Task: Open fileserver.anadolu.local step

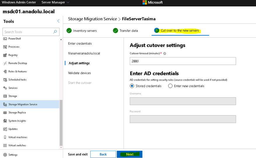Action: (x=84, y=53)
